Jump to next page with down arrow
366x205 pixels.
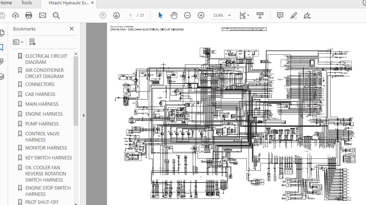pos(116,15)
